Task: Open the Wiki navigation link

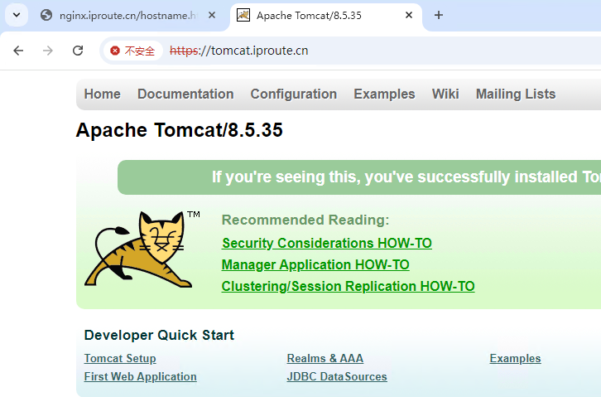Action: tap(445, 94)
